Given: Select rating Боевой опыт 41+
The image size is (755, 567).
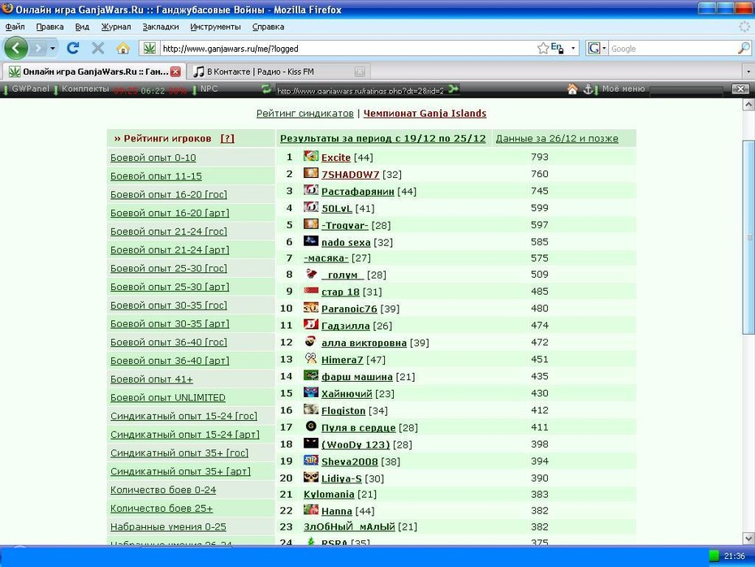Looking at the screenshot, I should click(152, 379).
